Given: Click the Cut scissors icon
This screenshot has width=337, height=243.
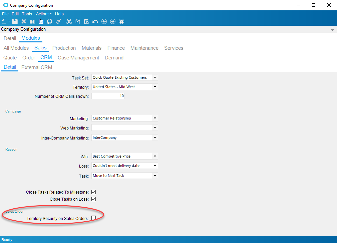Looking at the screenshot, I should (69, 21).
